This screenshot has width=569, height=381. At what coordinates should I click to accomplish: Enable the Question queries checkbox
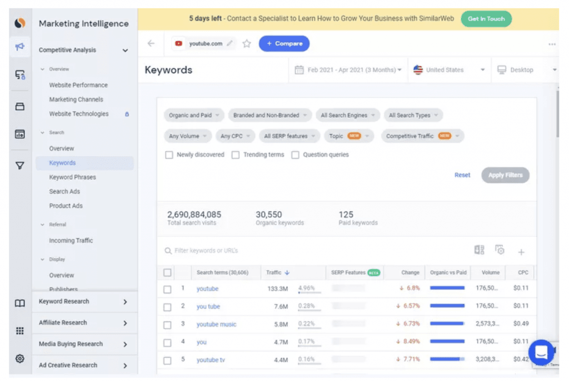pyautogui.click(x=296, y=155)
